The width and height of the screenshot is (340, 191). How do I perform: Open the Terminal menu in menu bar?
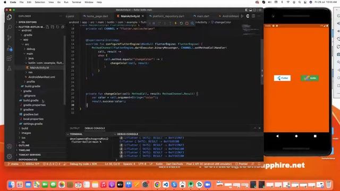click(x=76, y=2)
